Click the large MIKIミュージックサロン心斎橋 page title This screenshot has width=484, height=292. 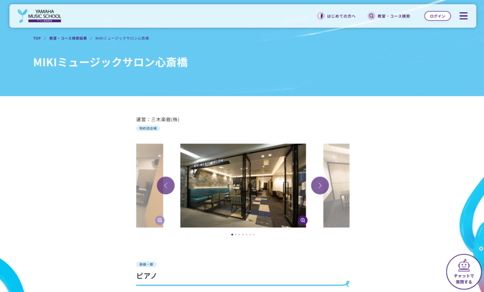pos(111,62)
